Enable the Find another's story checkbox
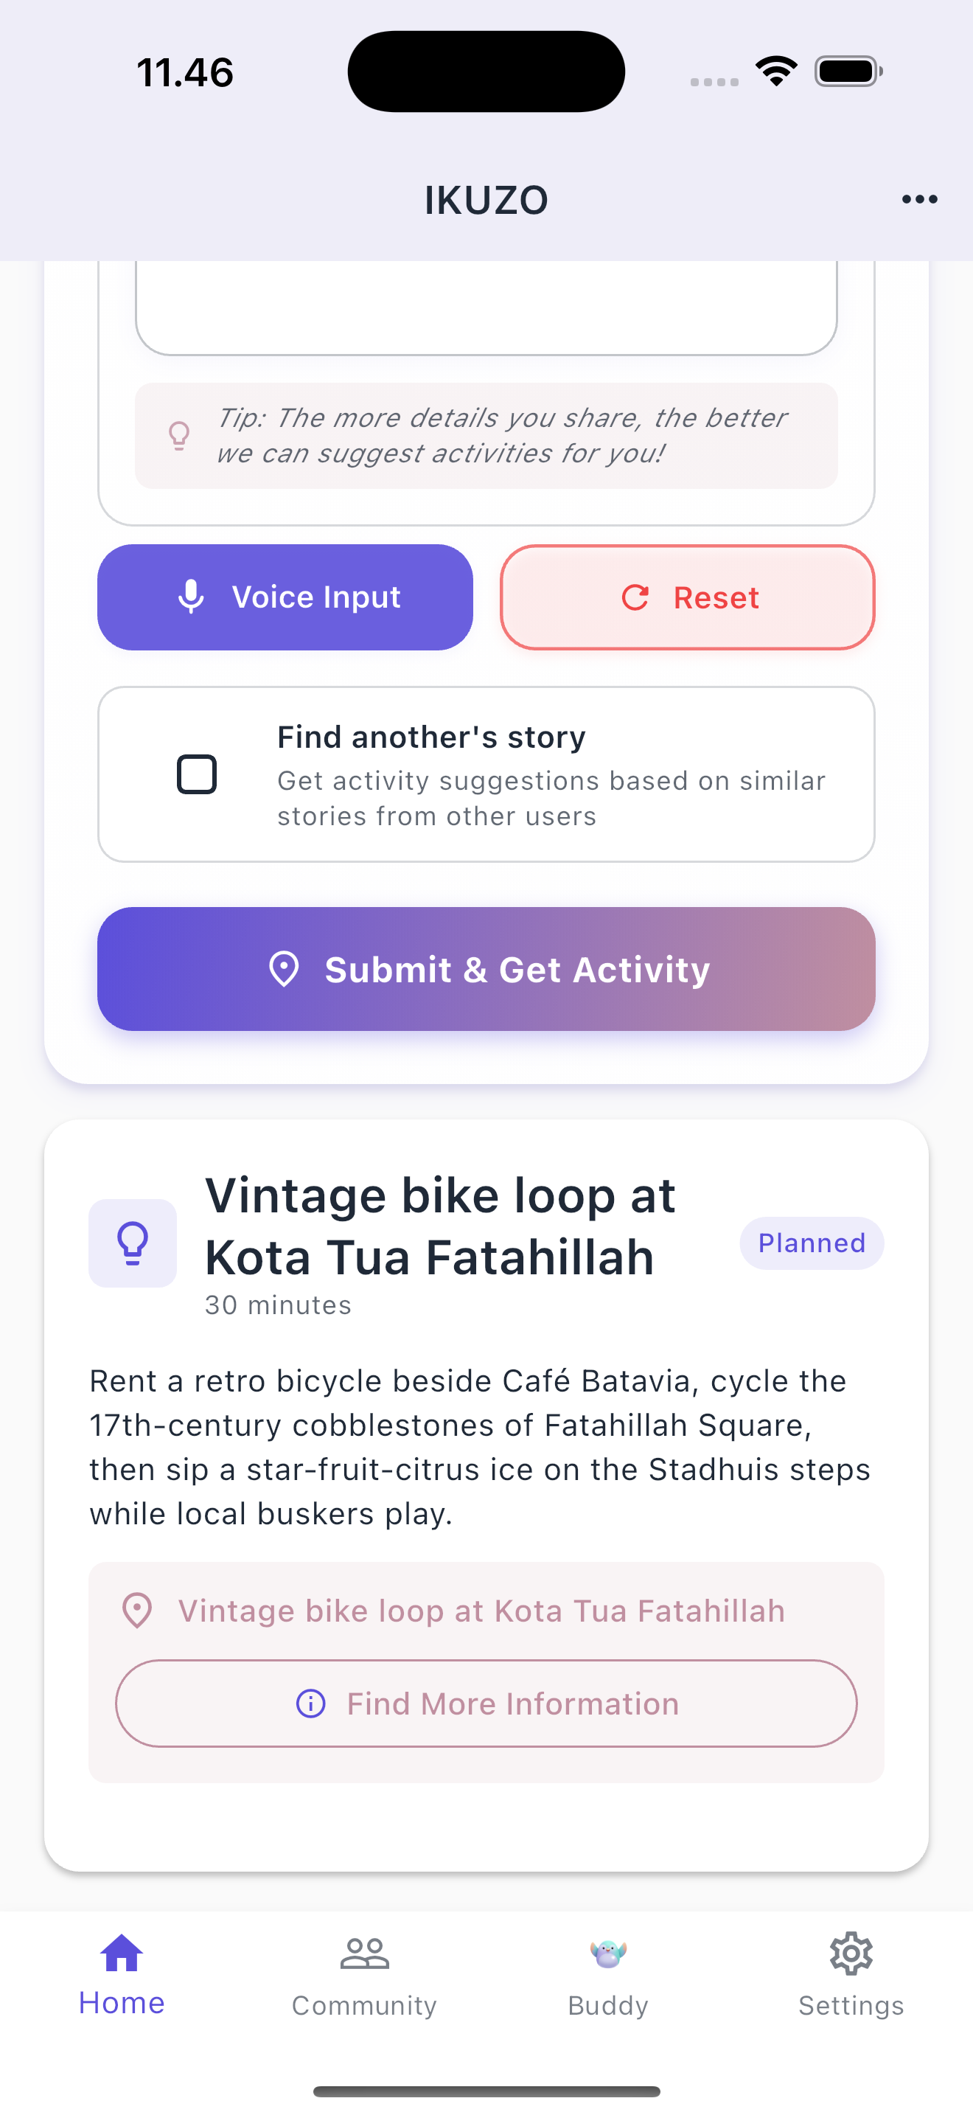This screenshot has width=973, height=2115. (x=197, y=774)
